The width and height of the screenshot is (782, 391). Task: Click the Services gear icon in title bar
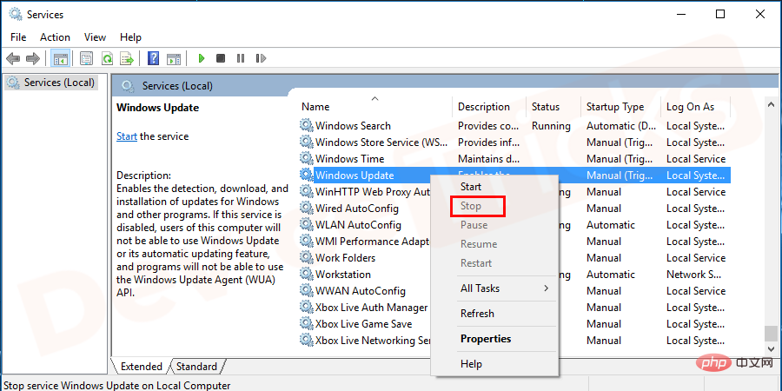pos(16,14)
